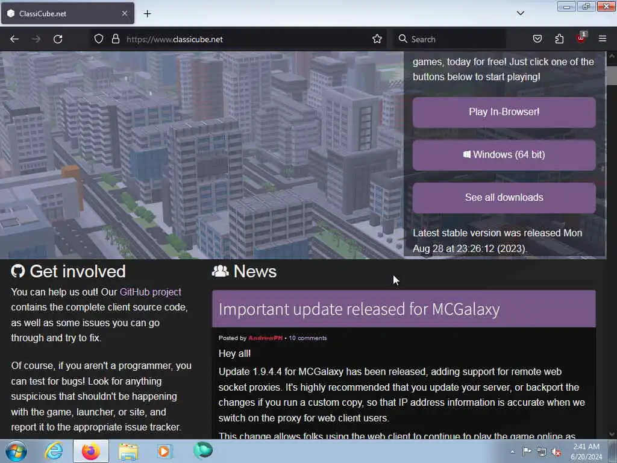
Task: Launch Internet Explorer from taskbar
Action: tap(54, 451)
